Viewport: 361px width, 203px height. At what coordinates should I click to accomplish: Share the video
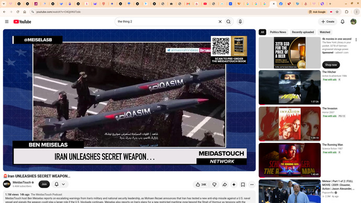tap(224, 185)
